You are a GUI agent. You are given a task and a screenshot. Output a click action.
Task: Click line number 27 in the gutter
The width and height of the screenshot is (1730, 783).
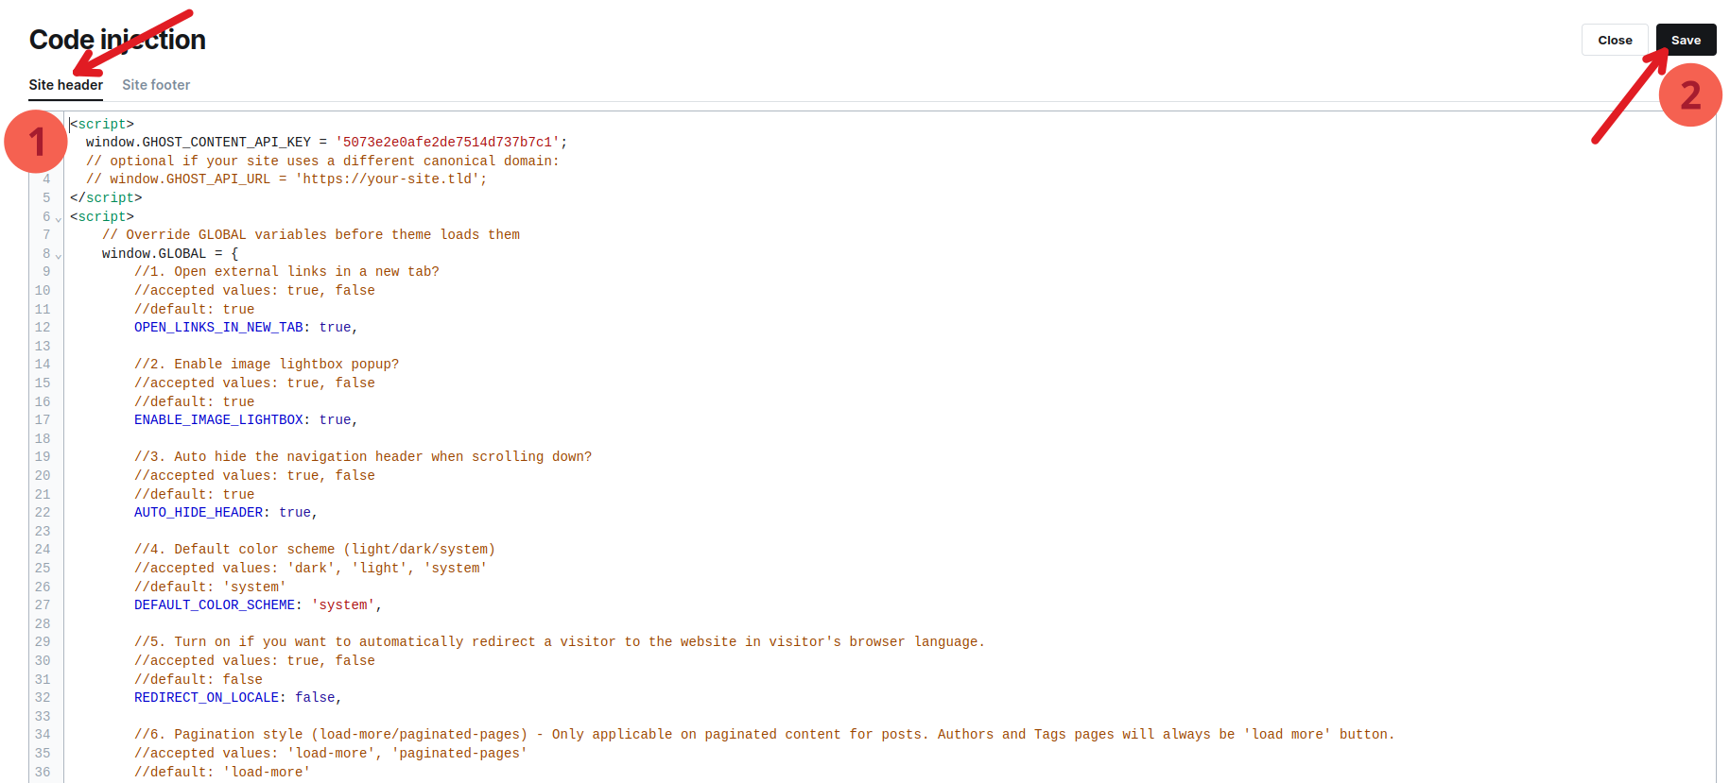(x=43, y=605)
